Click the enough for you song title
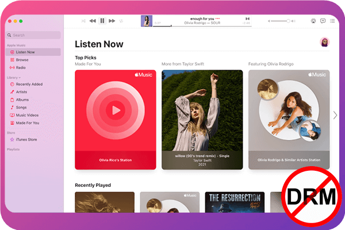 pyautogui.click(x=202, y=19)
